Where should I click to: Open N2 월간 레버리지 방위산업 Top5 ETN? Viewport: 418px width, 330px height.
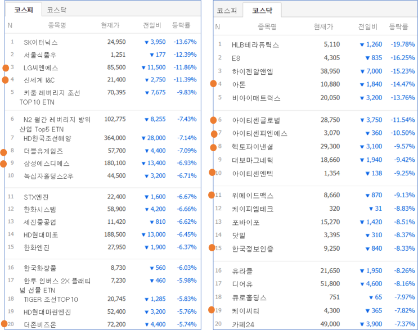55,124
